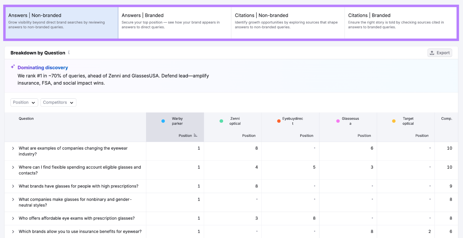The width and height of the screenshot is (463, 238).
Task: Click the yellow Target optical color dot
Action: (x=394, y=121)
